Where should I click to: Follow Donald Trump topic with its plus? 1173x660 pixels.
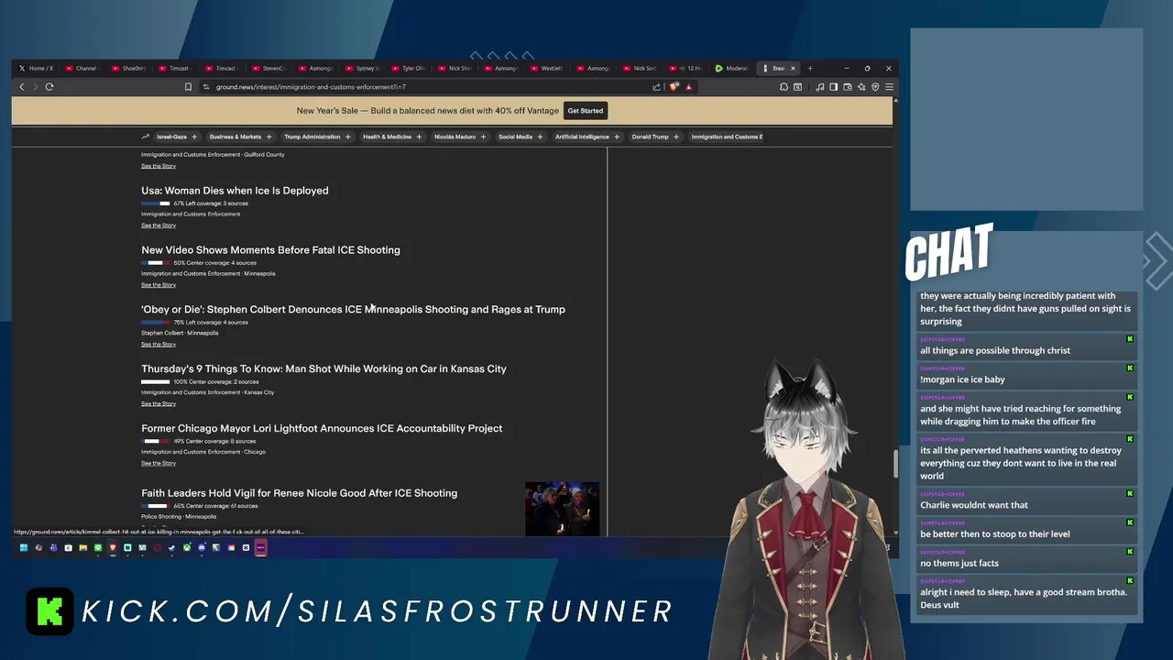[676, 137]
